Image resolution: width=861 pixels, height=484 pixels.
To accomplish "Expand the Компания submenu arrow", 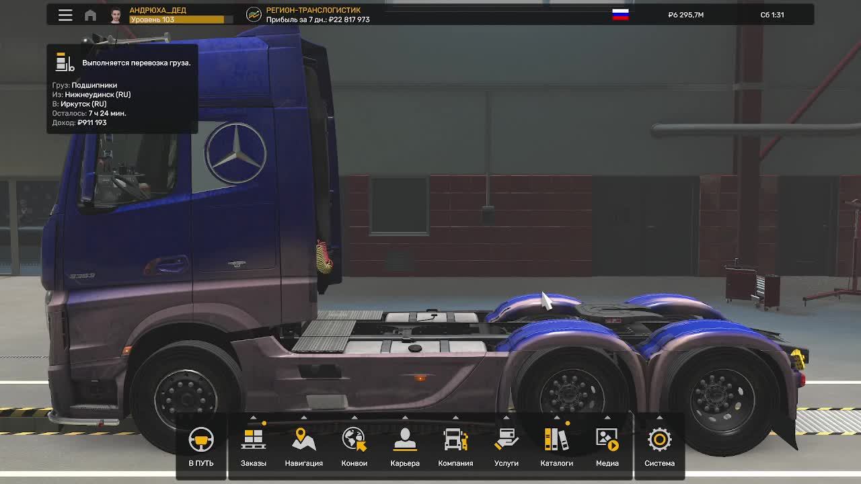I will point(455,417).
